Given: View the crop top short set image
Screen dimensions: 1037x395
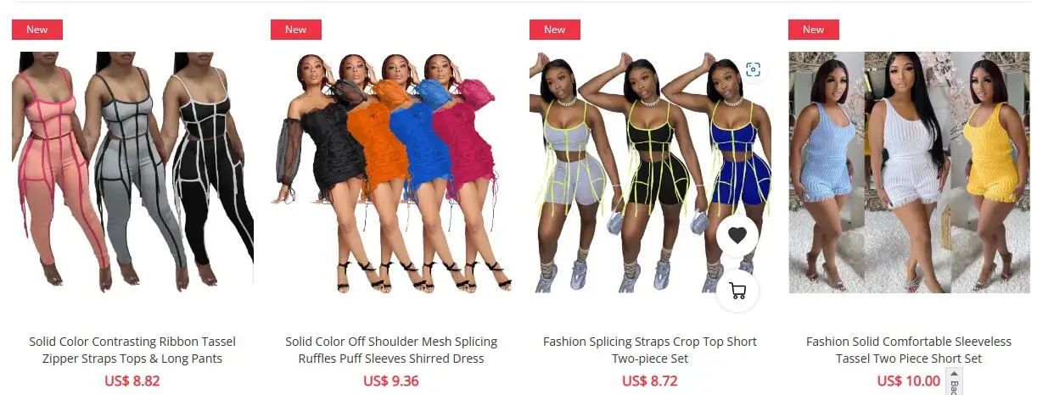Looking at the screenshot, I should coord(650,173).
